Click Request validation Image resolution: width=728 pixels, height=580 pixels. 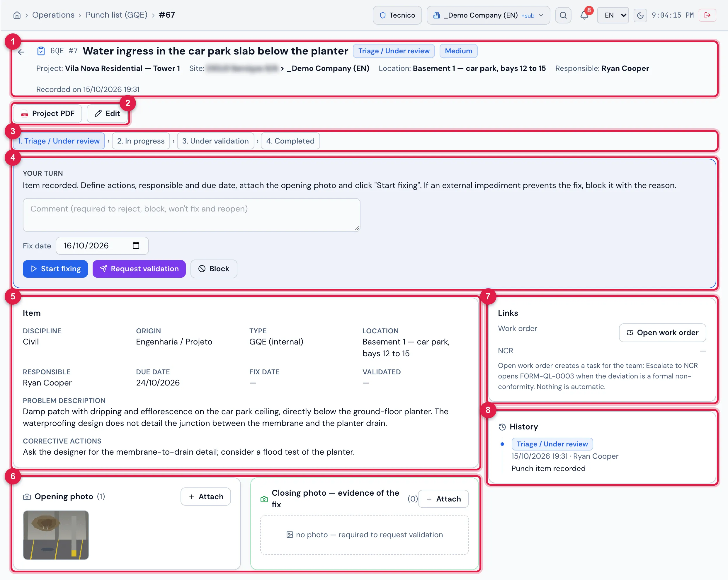(x=139, y=269)
